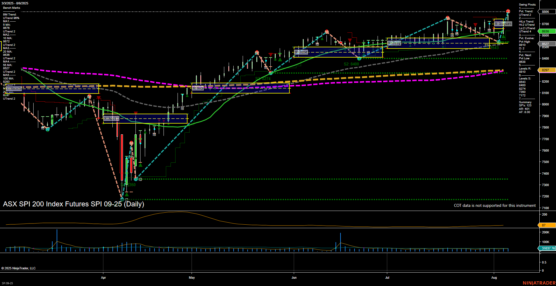Click the orange 8297 level marker on the price axis
Screen dimensions: 556x286
pos(545,70)
